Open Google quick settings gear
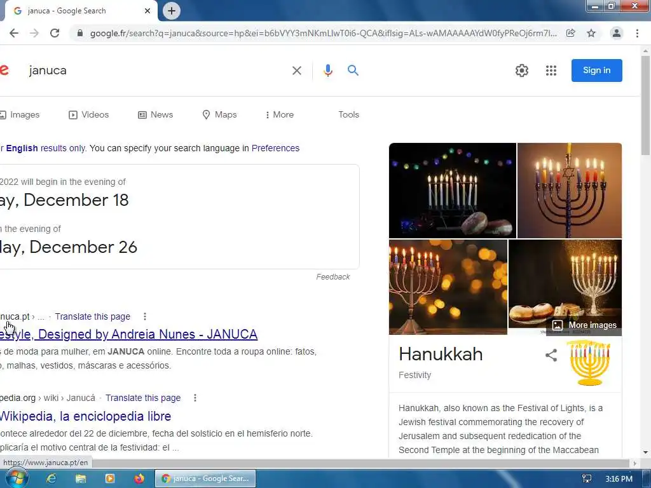Image resolution: width=651 pixels, height=488 pixels. (521, 71)
